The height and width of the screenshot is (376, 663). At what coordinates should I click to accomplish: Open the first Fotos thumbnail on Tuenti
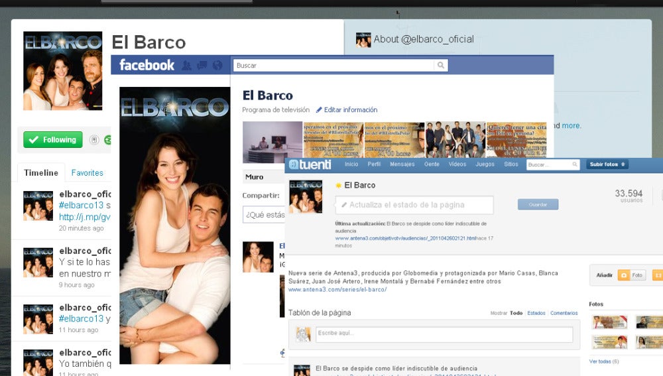tap(609, 322)
